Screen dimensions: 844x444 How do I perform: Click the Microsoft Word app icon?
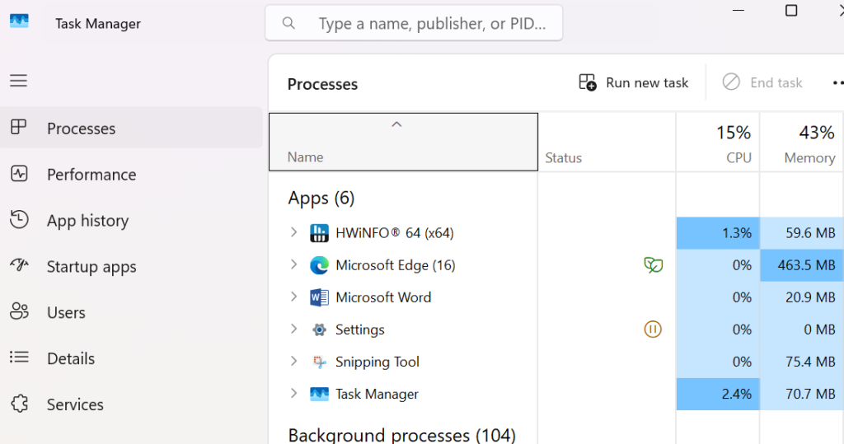tap(319, 297)
